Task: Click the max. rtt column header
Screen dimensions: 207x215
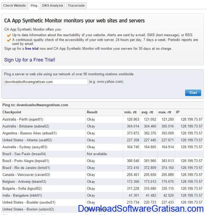Action: [165, 112]
